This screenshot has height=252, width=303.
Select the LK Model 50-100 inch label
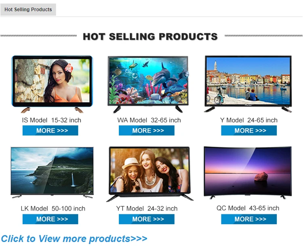coord(53,209)
